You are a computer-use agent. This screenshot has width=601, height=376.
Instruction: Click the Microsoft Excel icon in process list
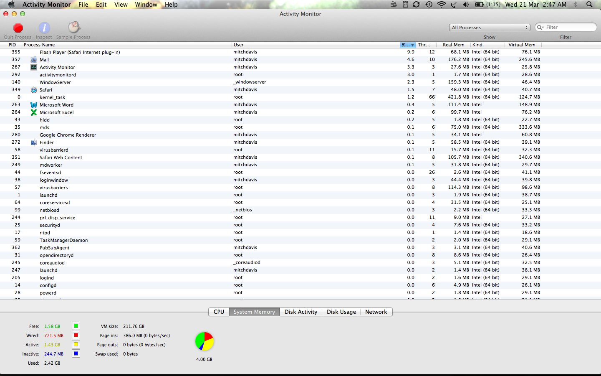[x=34, y=112]
